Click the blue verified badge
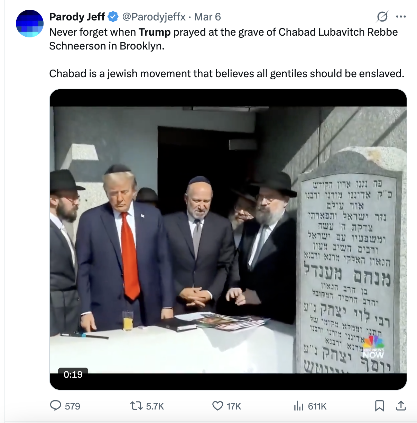This screenshot has width=417, height=423. (113, 17)
